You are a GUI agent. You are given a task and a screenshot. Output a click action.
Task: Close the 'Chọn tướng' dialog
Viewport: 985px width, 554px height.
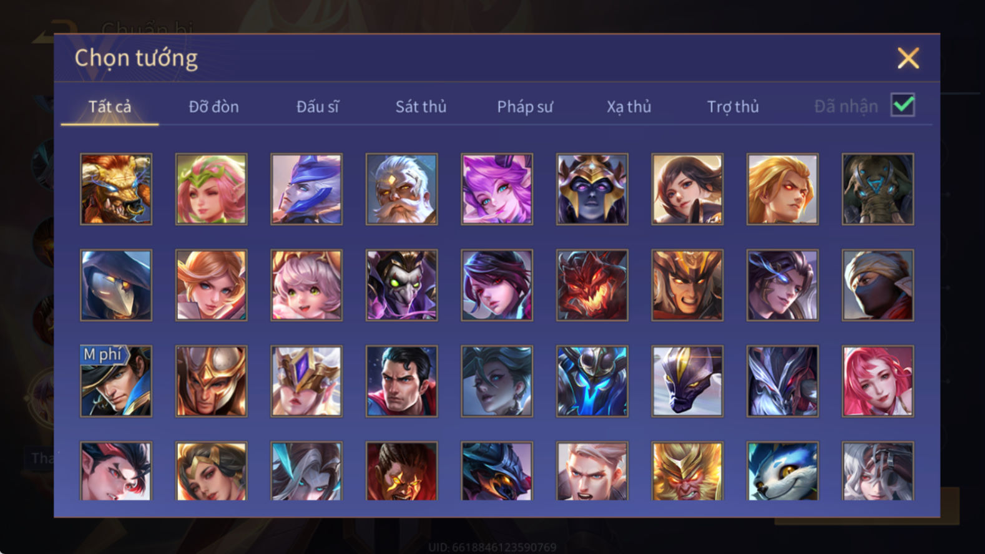pos(908,58)
